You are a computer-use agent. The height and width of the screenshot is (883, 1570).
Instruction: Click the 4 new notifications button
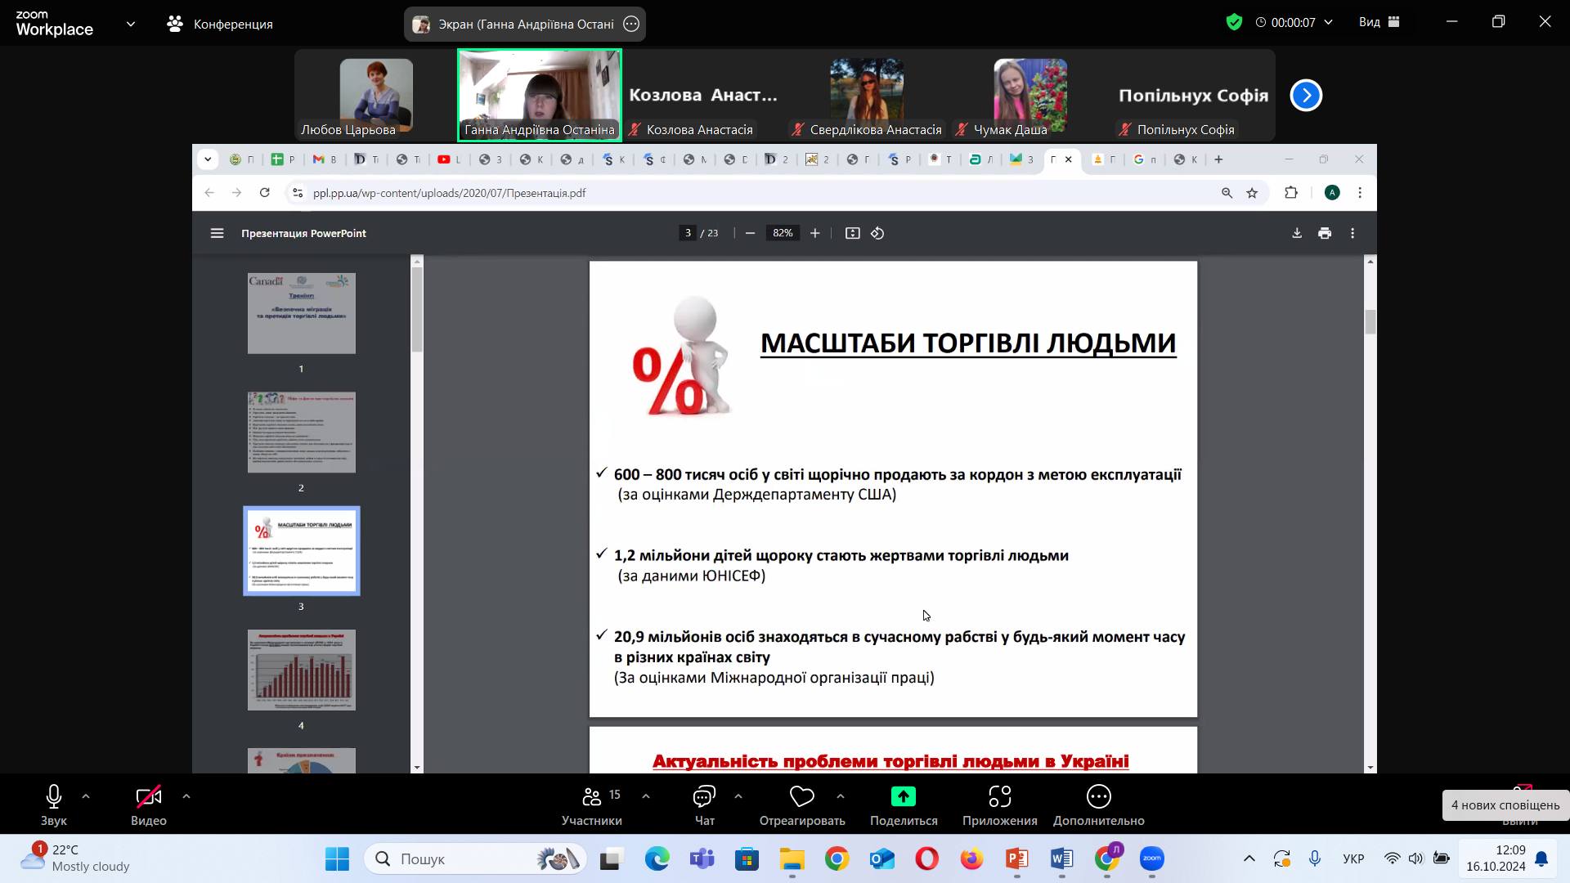[x=1505, y=805]
